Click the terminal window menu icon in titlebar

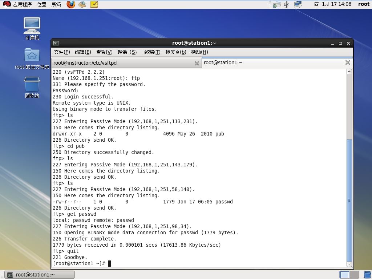(56, 43)
